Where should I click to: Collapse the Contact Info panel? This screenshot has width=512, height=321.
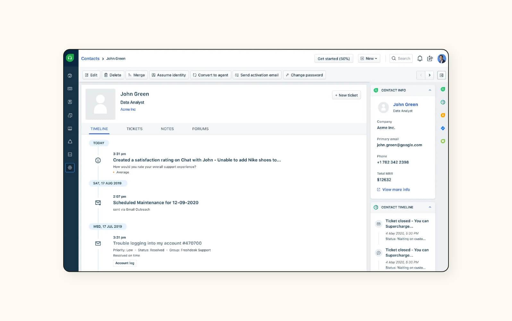(x=430, y=90)
